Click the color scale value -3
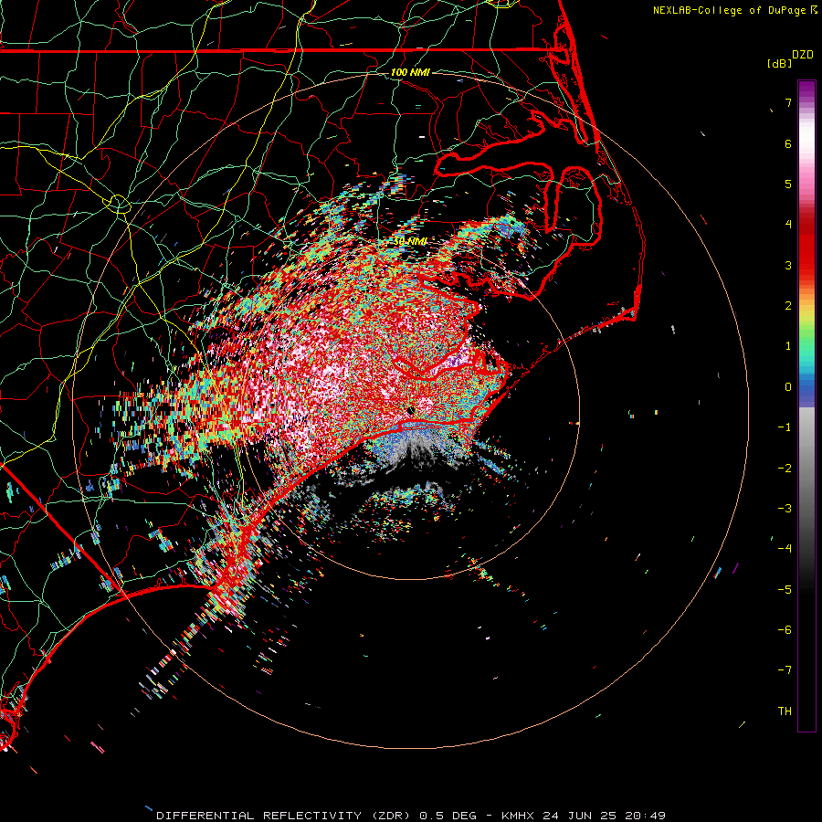Viewport: 822px width, 822px height. pos(785,509)
